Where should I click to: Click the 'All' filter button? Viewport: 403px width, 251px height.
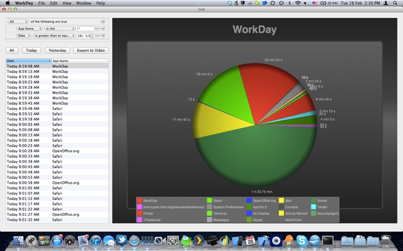click(12, 50)
